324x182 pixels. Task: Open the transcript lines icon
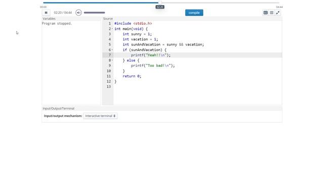point(272,13)
